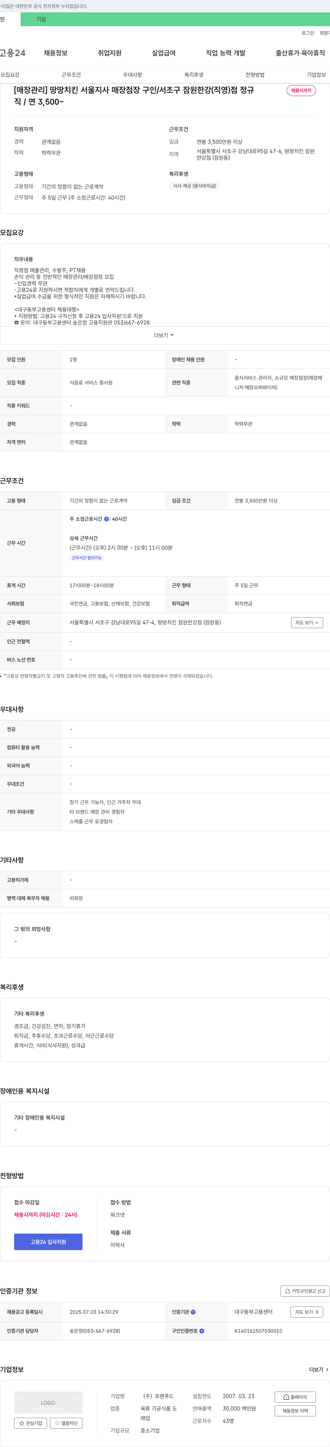
Task: Click the 이력서 required document text
Action: [x=117, y=1245]
